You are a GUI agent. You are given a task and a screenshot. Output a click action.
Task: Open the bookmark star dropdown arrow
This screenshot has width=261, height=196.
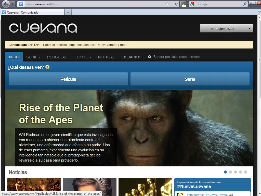click(172, 4)
